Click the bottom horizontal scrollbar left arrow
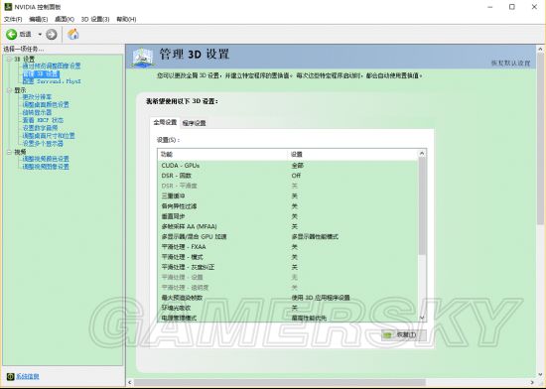Screen dimensions: 546x389 (130, 382)
